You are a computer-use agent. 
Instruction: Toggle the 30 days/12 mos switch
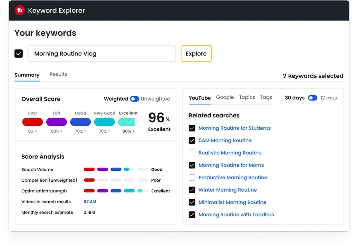[312, 98]
